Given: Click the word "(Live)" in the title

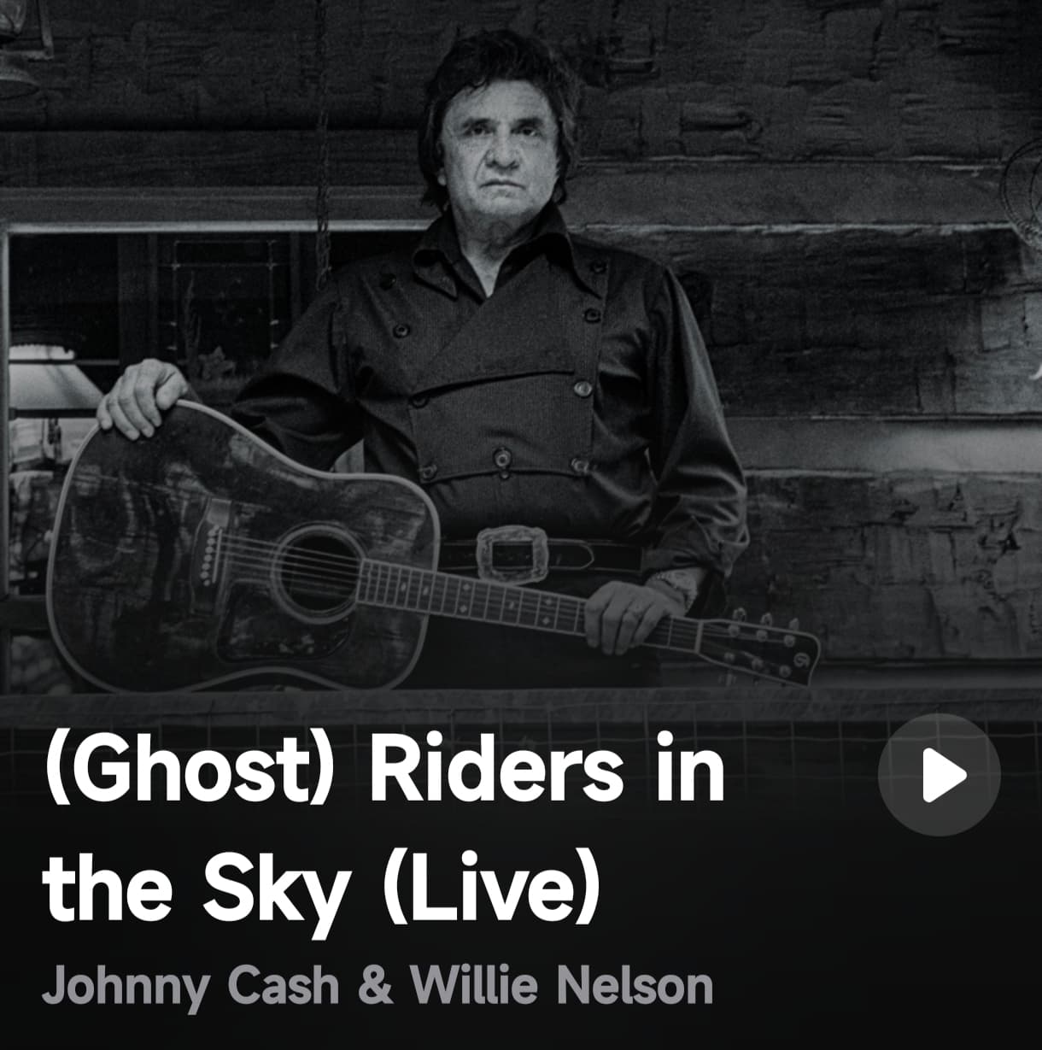Looking at the screenshot, I should [x=490, y=889].
